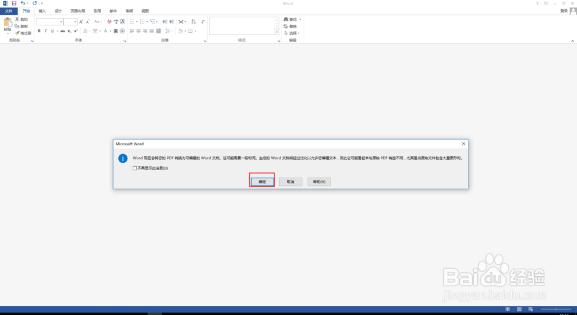577x315 pixels.
Task: Click the show paragraph marks icon
Action: tap(203, 22)
